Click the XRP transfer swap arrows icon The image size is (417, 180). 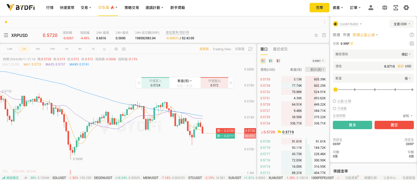coord(352,43)
